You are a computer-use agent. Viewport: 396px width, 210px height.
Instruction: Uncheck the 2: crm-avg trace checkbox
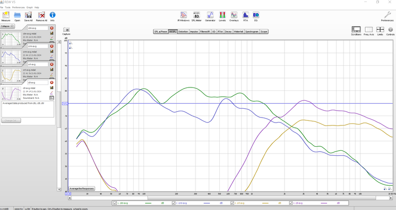pyautogui.click(x=174, y=203)
